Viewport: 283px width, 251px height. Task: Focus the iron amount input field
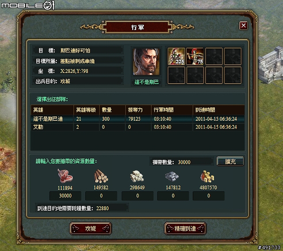(x=173, y=196)
